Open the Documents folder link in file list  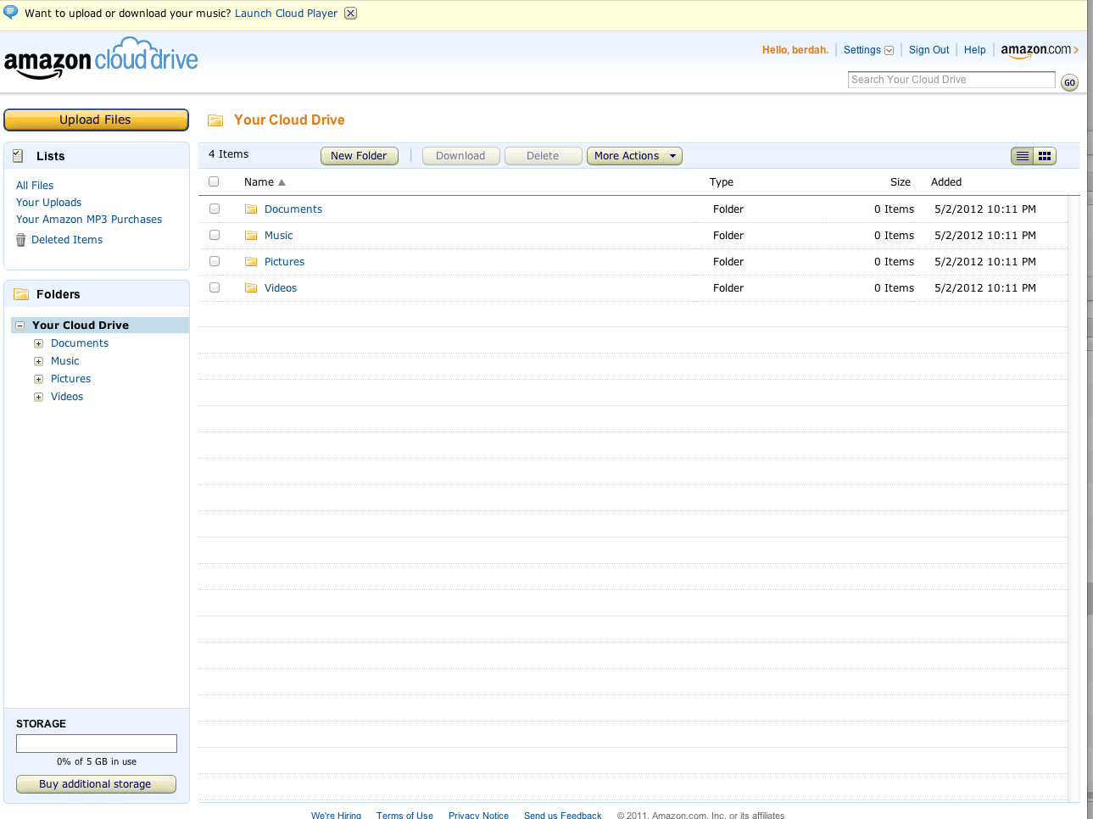click(293, 209)
